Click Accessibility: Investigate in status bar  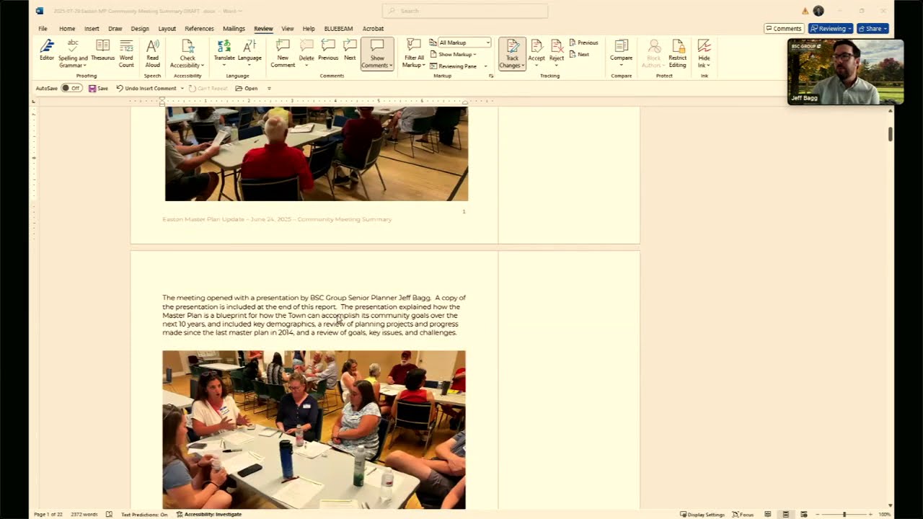click(209, 514)
